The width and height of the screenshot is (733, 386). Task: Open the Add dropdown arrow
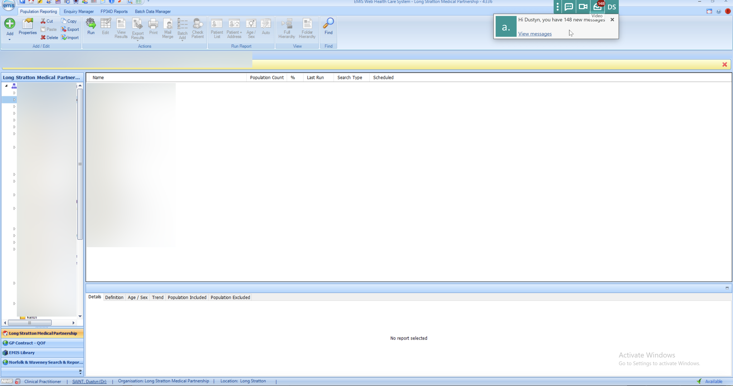click(x=10, y=40)
